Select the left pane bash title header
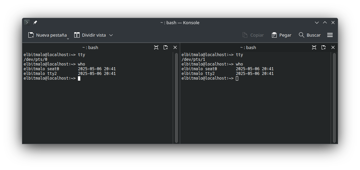This screenshot has height=170, width=360. [x=90, y=47]
